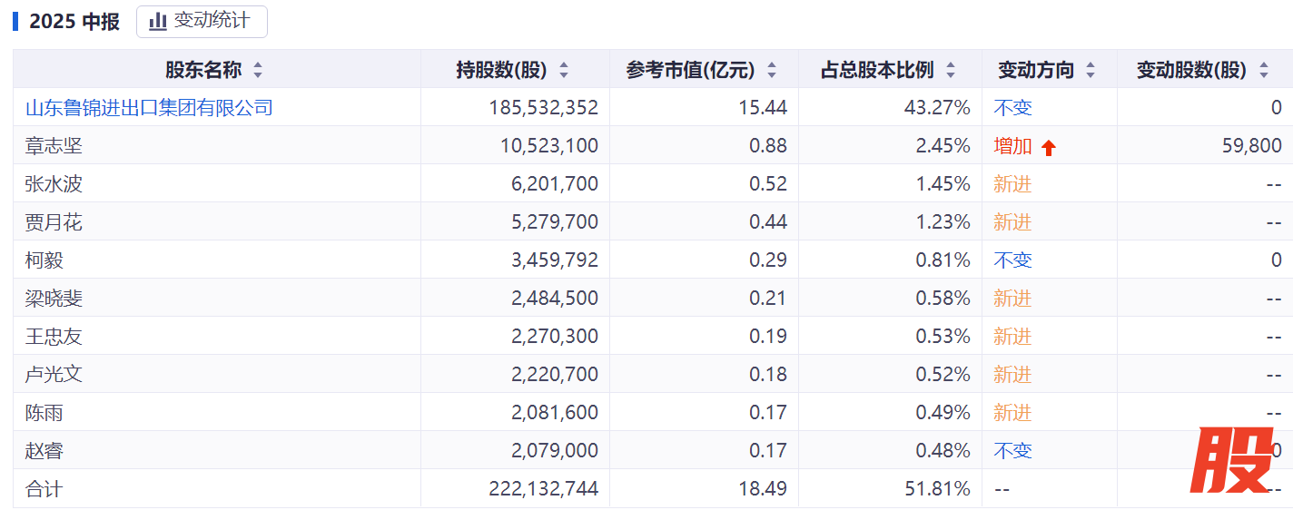Click the 2025 中报 section title
Screen dimensions: 1293x510
(74, 22)
